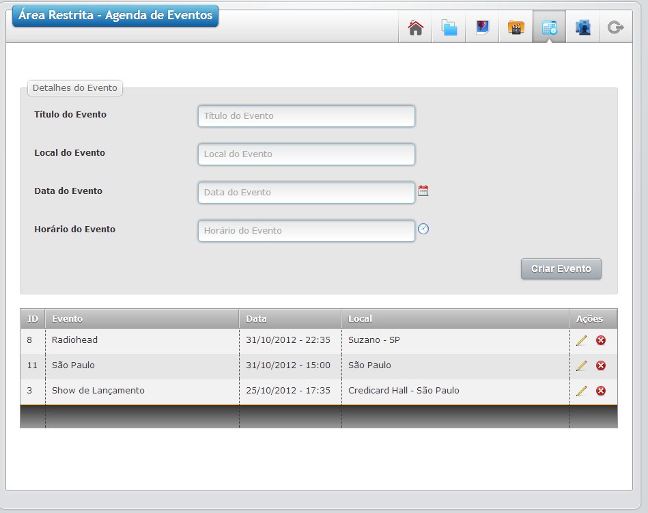Delete the Show de Lançamento event

click(601, 391)
